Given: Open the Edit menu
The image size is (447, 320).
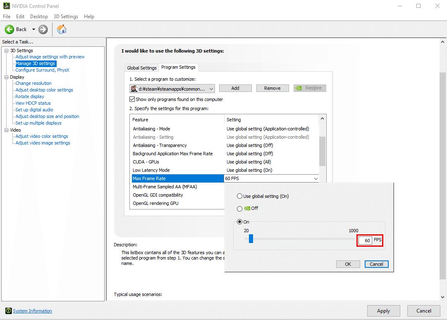Looking at the screenshot, I should (x=20, y=17).
